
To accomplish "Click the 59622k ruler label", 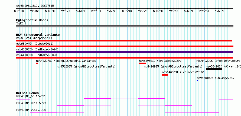I will [x=142, y=11].
